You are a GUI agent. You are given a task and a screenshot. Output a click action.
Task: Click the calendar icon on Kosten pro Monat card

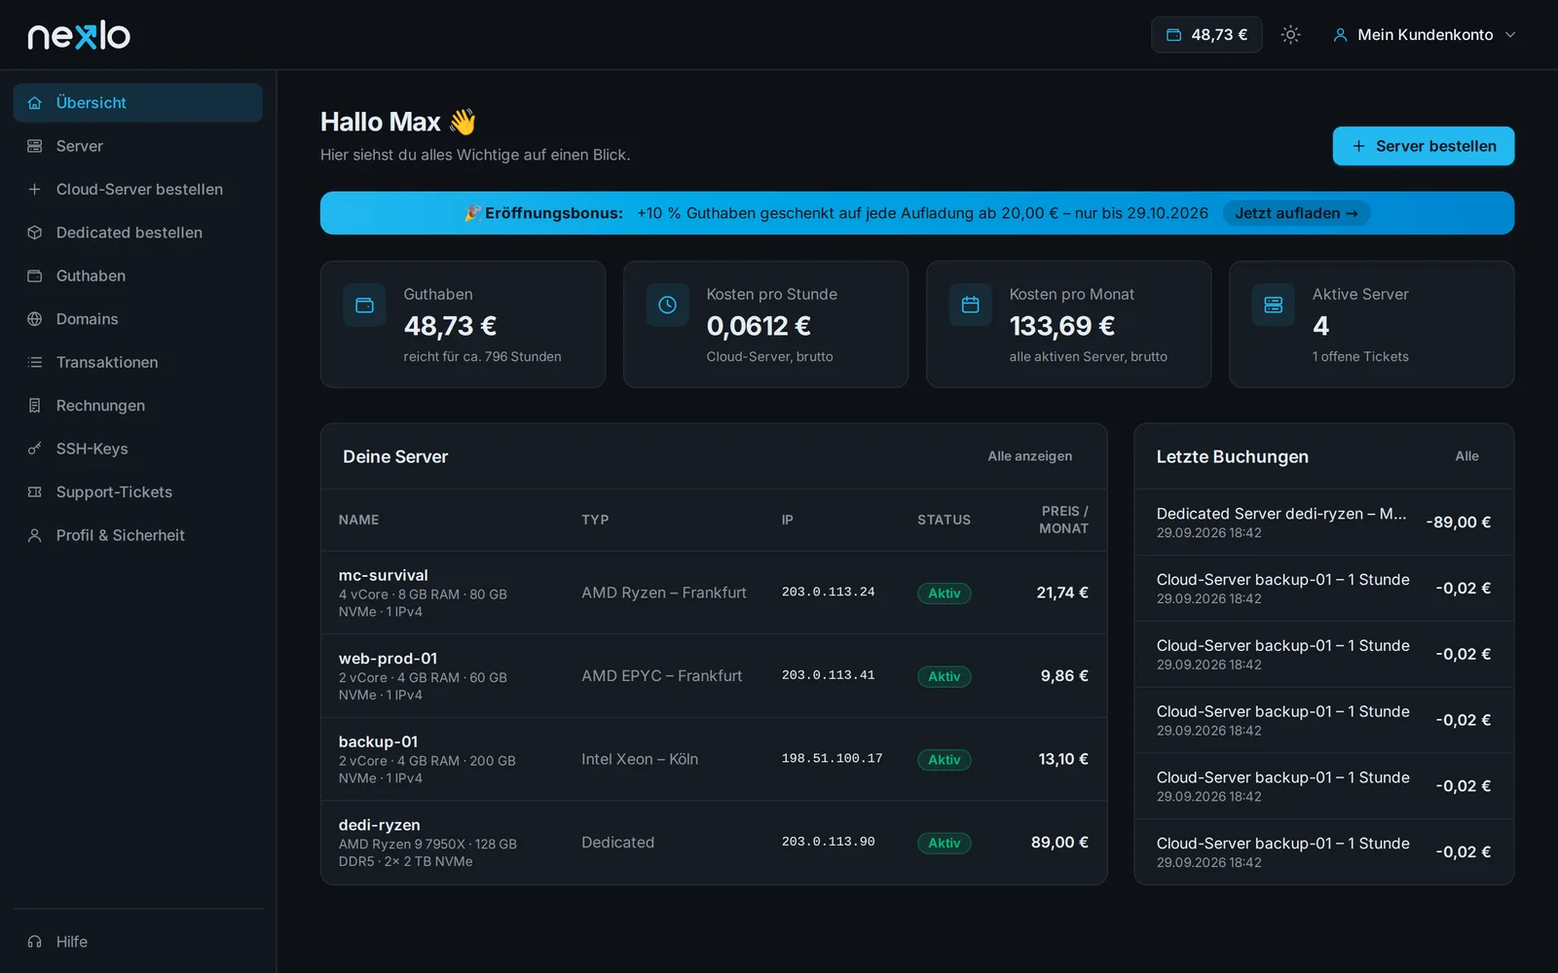tap(970, 306)
